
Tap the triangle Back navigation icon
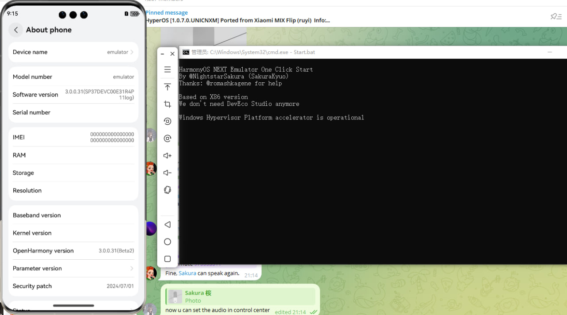point(167,225)
